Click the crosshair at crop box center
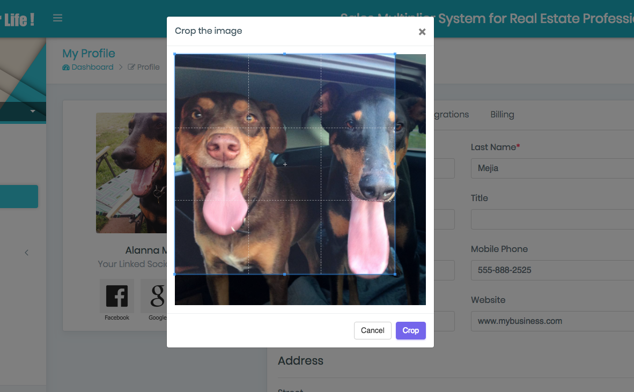 point(285,164)
